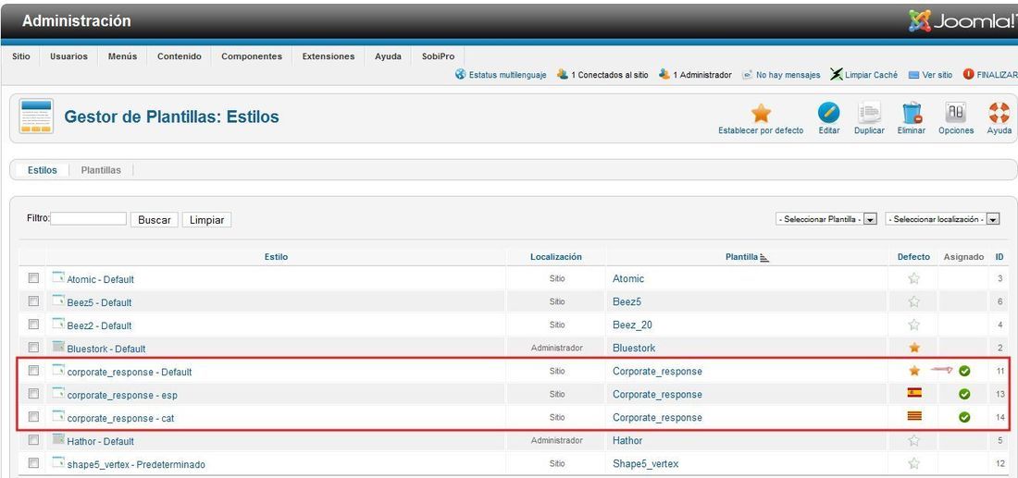The image size is (1018, 478).
Task: Click the Eliminar trash icon
Action: (x=912, y=113)
